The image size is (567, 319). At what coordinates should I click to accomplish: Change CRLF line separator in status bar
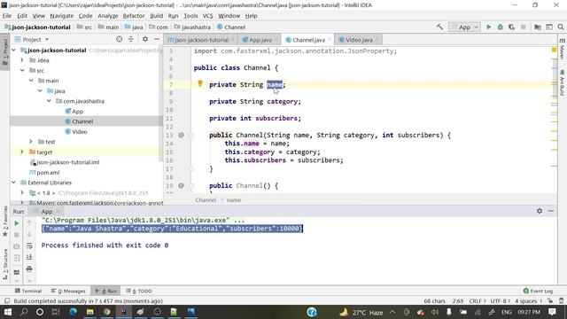(477, 301)
